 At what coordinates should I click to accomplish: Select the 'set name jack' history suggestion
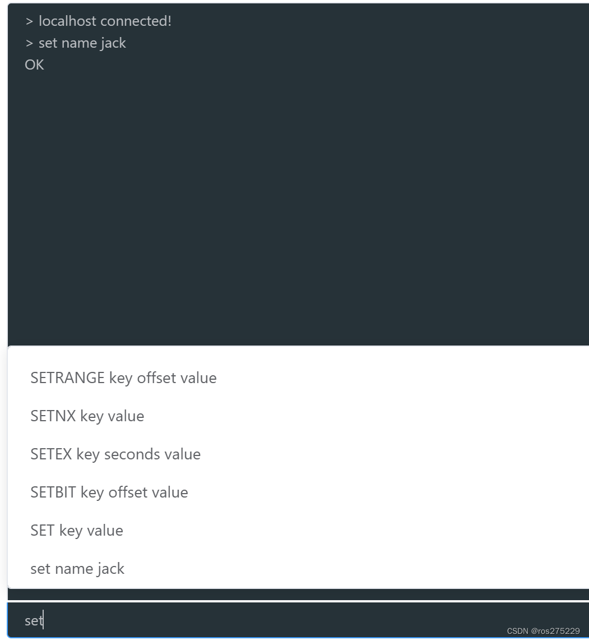[x=77, y=569]
